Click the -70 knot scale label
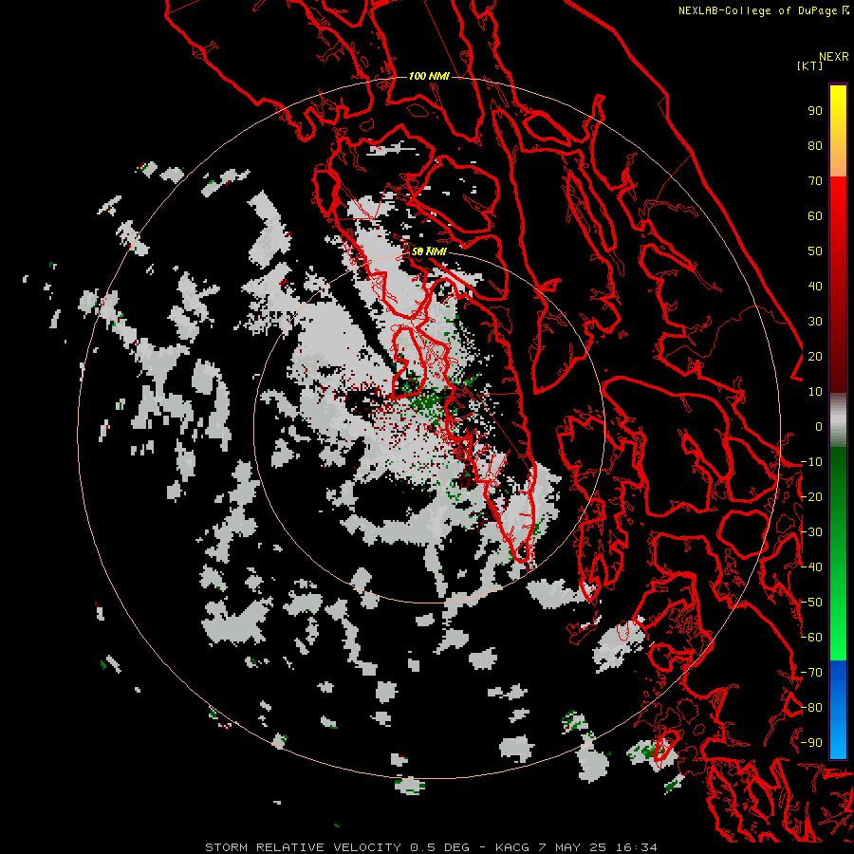 tap(811, 673)
